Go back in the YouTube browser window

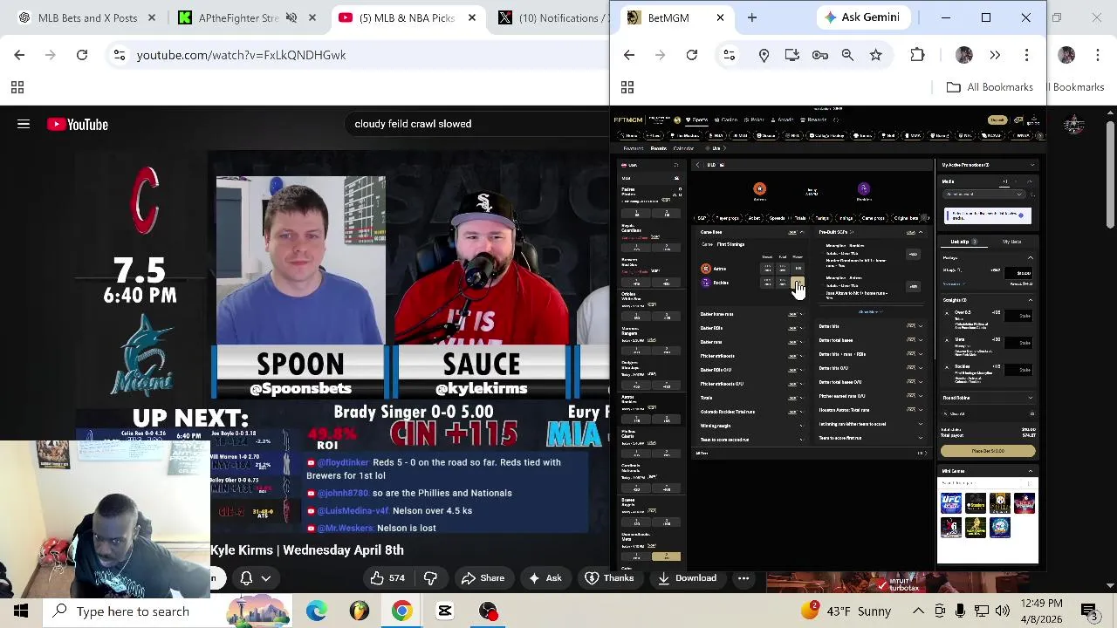[x=19, y=55]
